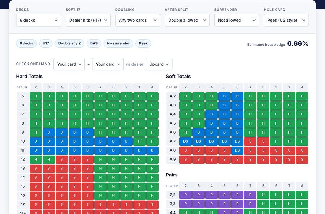Screen dimensions: 325x214
Task: Select pair 3,3 versus dealer A cell
Action: pyautogui.click(x=302, y=204)
